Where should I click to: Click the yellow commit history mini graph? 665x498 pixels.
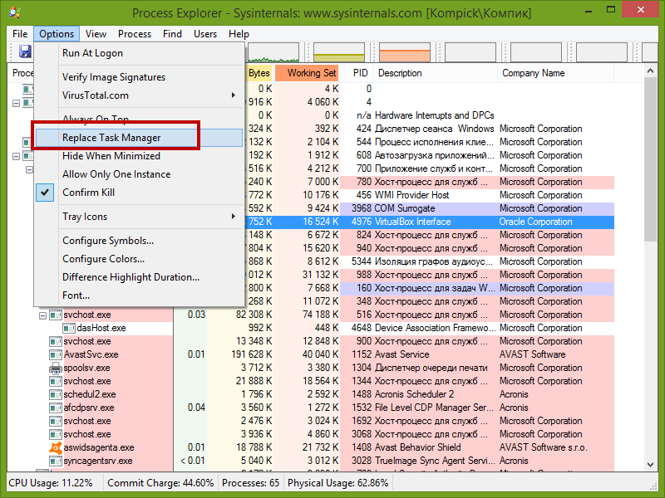(x=339, y=52)
